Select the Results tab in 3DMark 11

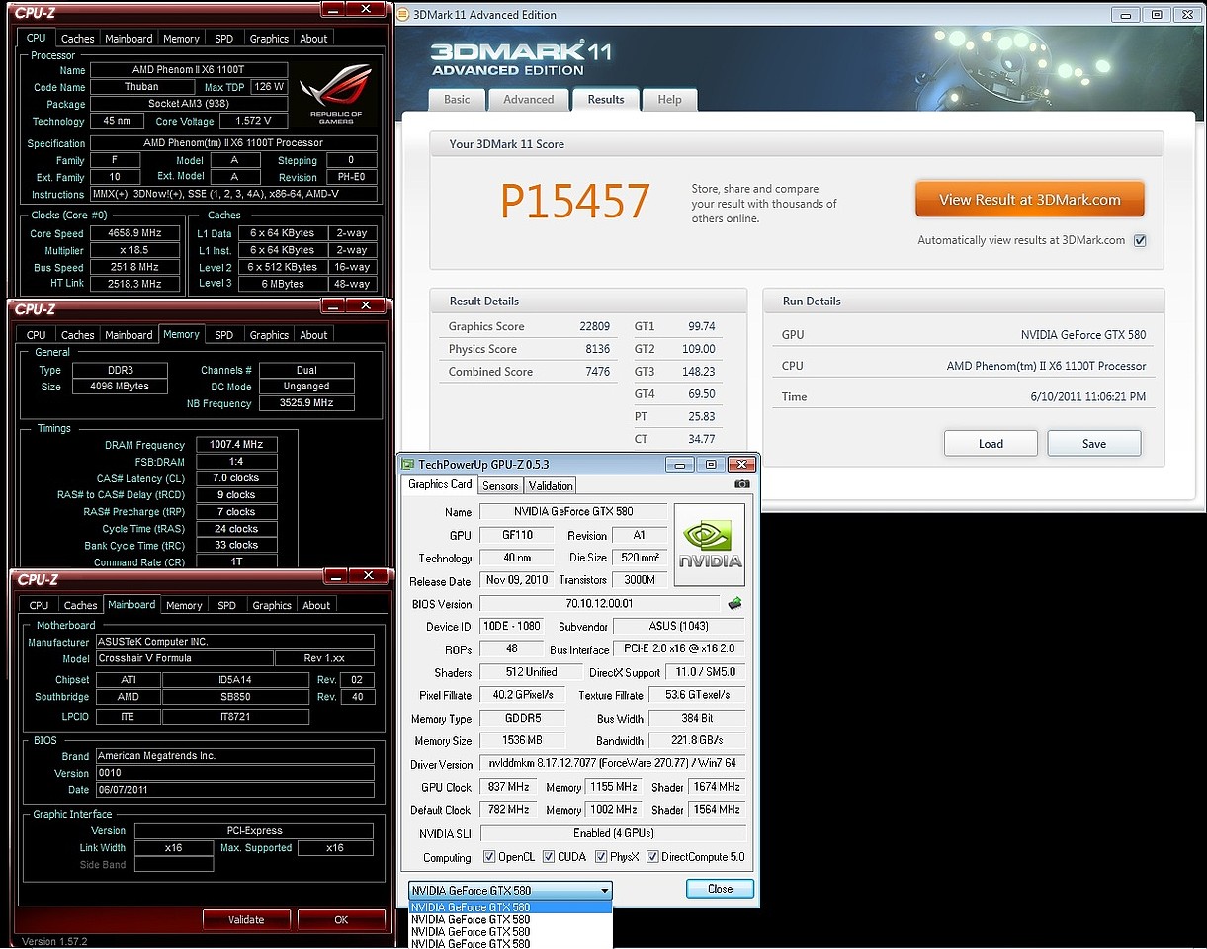606,99
